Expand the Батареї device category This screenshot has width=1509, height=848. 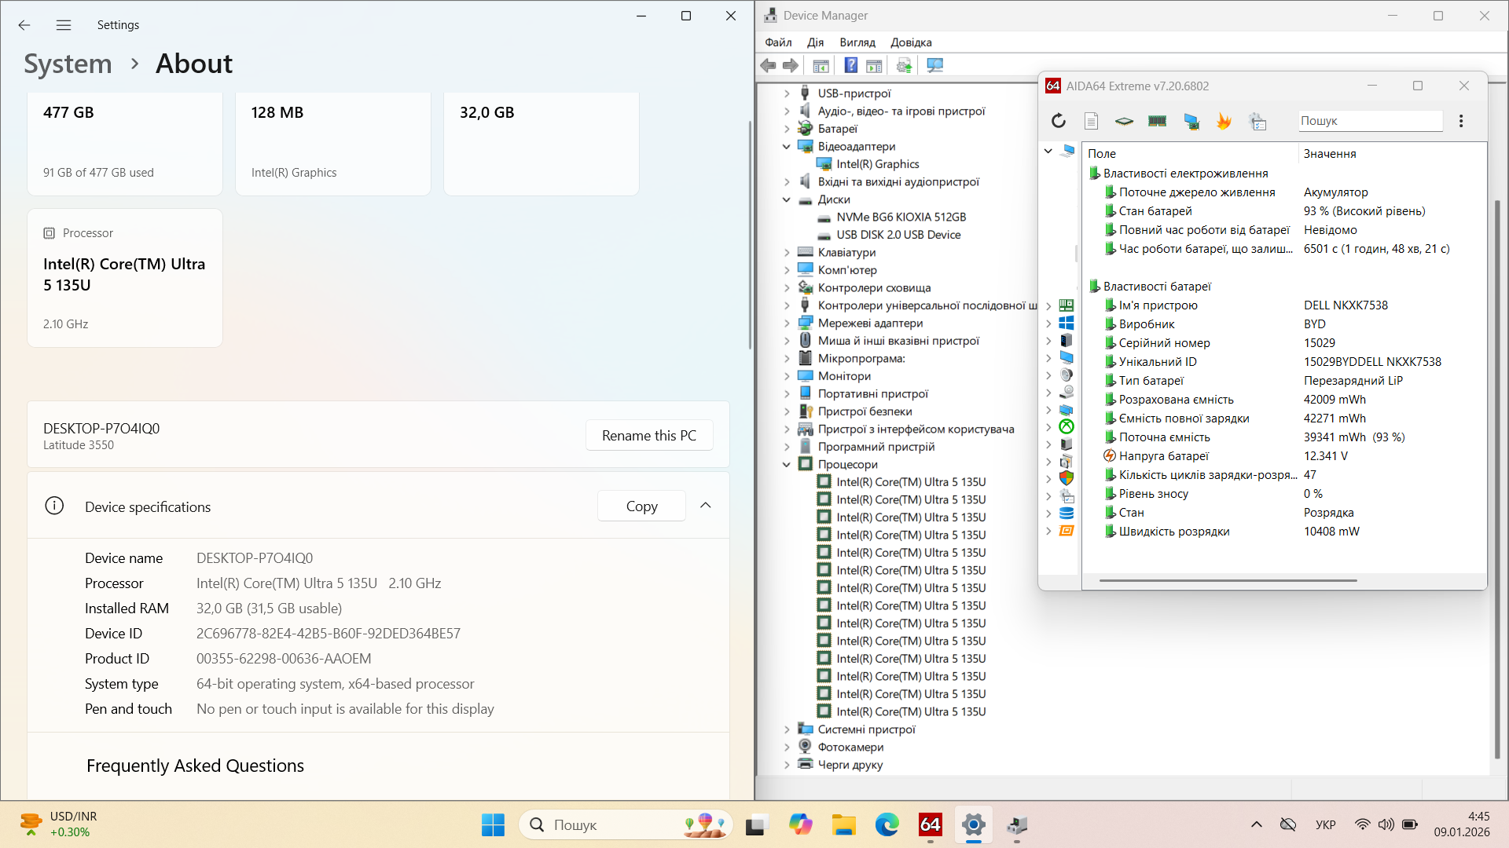786,129
